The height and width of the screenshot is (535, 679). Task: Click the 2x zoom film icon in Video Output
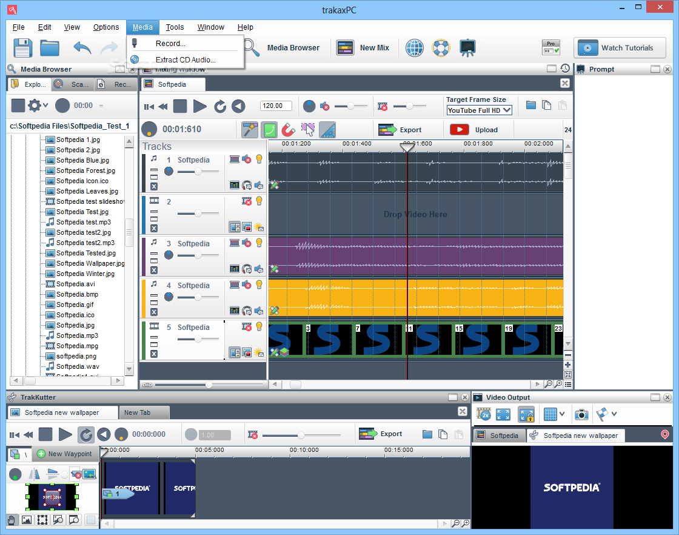[x=484, y=414]
